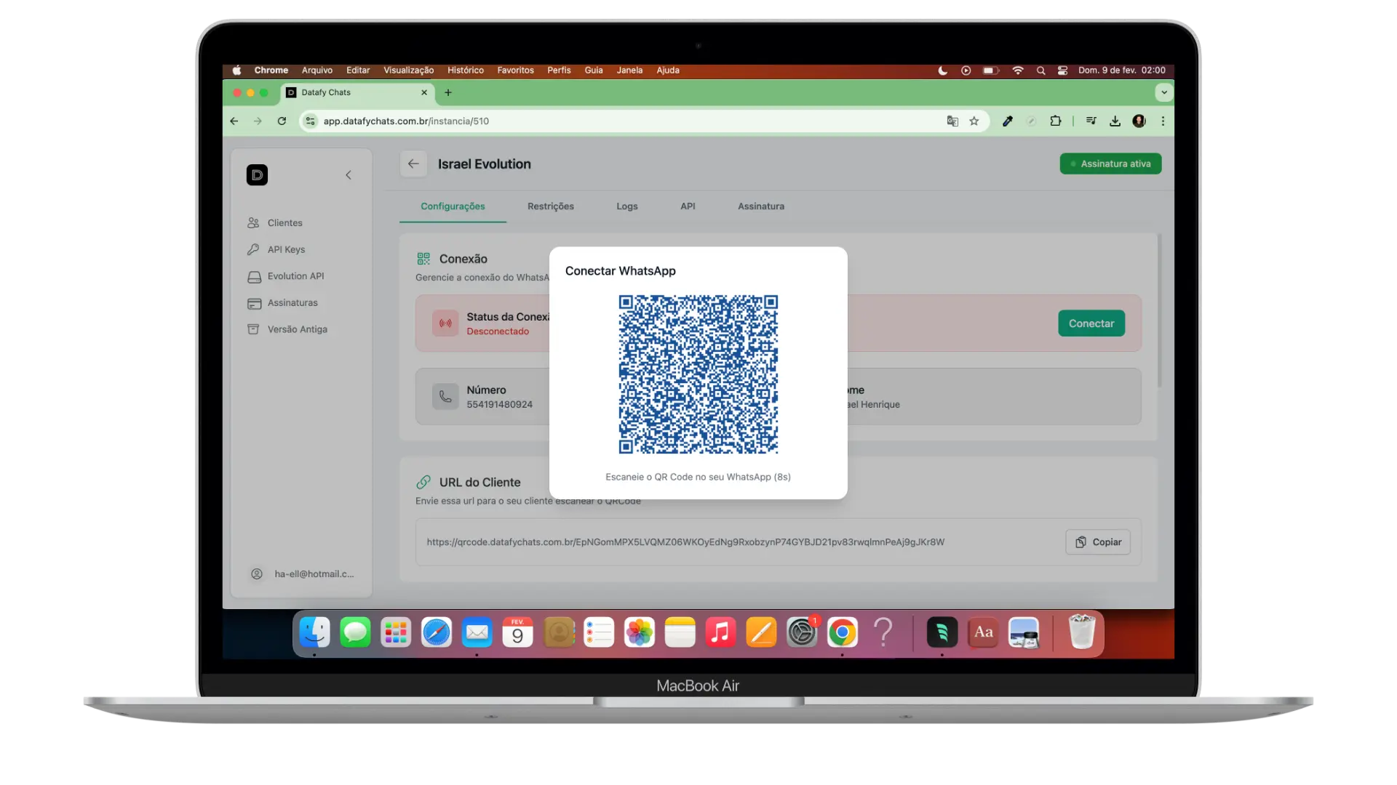1397x785 pixels.
Task: Click the Assinatura ativa status badge
Action: coord(1110,164)
